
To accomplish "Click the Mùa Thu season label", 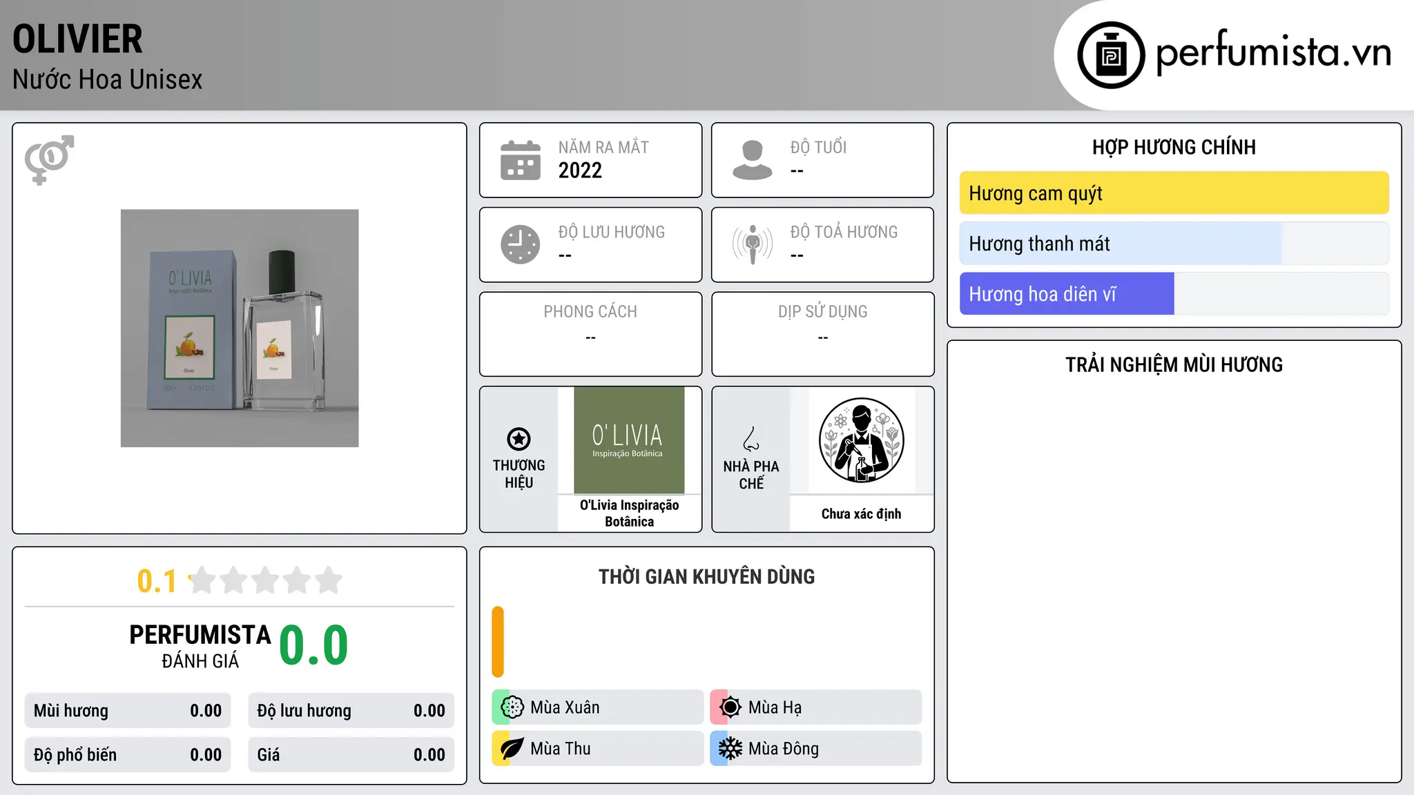I will click(561, 749).
